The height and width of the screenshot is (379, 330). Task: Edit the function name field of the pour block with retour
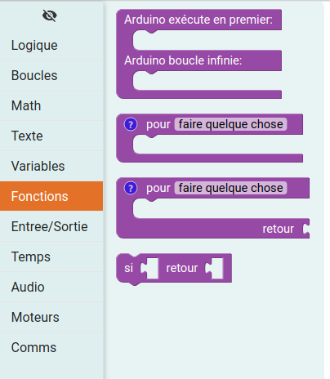click(230, 188)
